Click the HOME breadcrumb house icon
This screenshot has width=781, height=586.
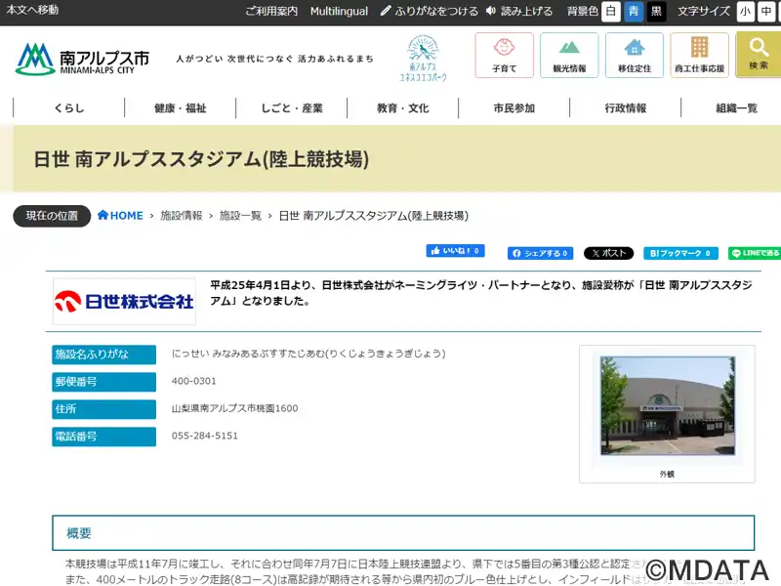103,216
